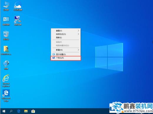Open the Windows Start menu
This screenshot has height=114, width=153.
click(4, 111)
